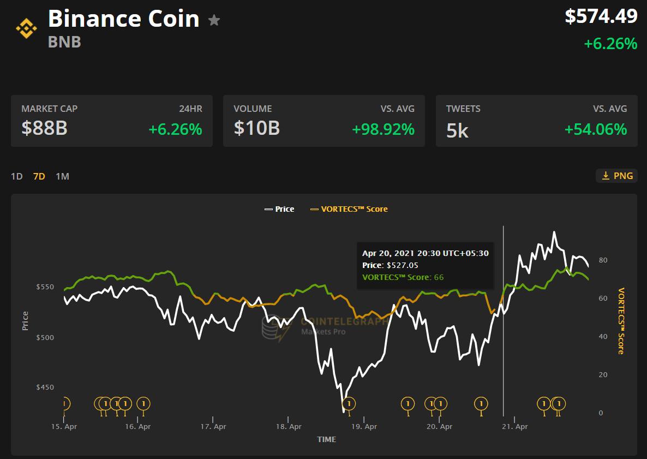Click the VOLUME VS. AVG percentage

tap(384, 130)
